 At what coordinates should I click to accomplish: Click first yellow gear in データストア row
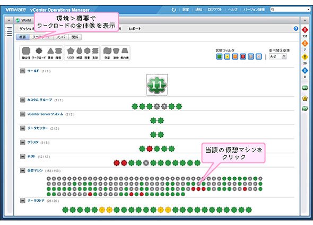[102, 210]
